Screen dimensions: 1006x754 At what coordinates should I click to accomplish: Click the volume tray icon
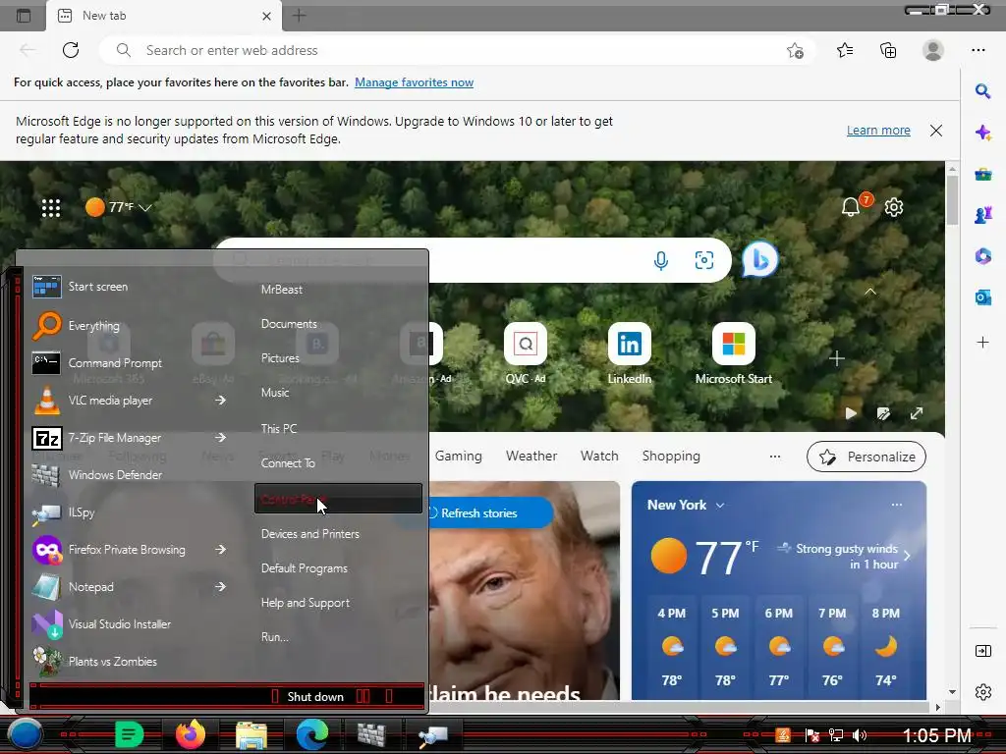(x=860, y=735)
